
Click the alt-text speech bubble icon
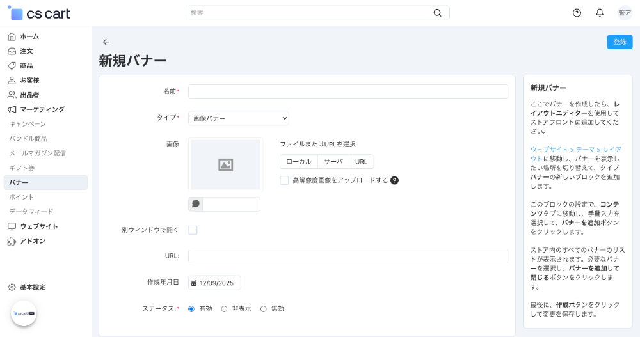[195, 204]
